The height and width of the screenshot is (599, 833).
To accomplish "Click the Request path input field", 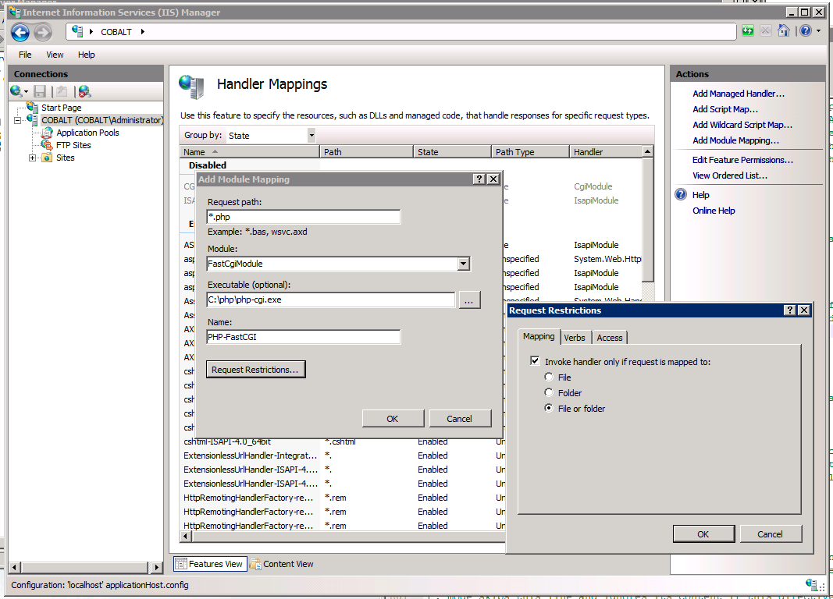I will click(303, 217).
